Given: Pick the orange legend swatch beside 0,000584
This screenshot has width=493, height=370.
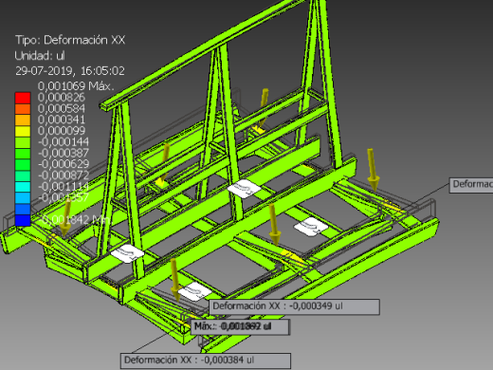Looking at the screenshot, I should (x=23, y=108).
